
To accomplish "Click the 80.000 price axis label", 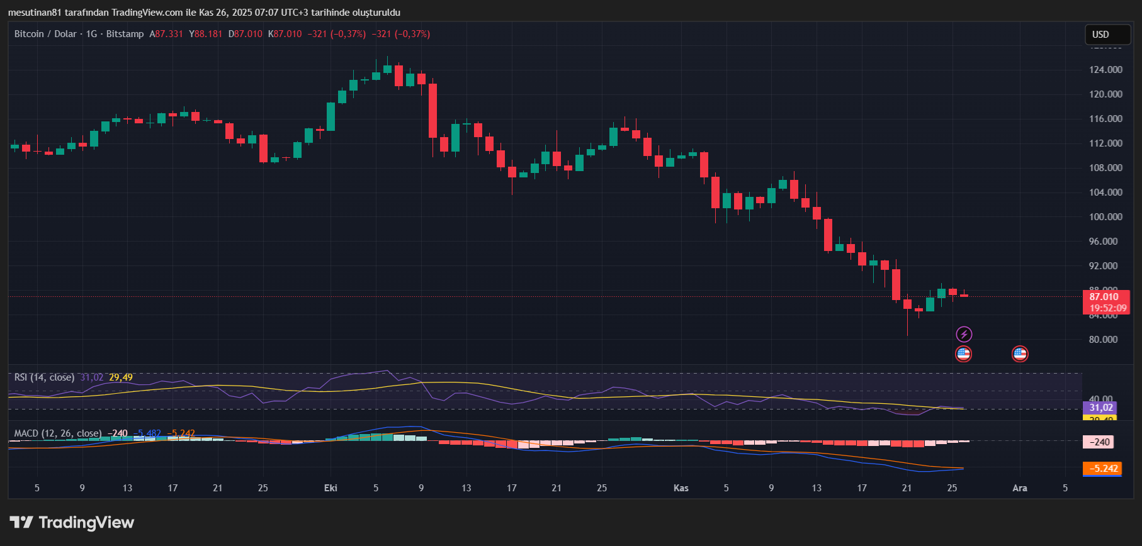I will point(1103,340).
